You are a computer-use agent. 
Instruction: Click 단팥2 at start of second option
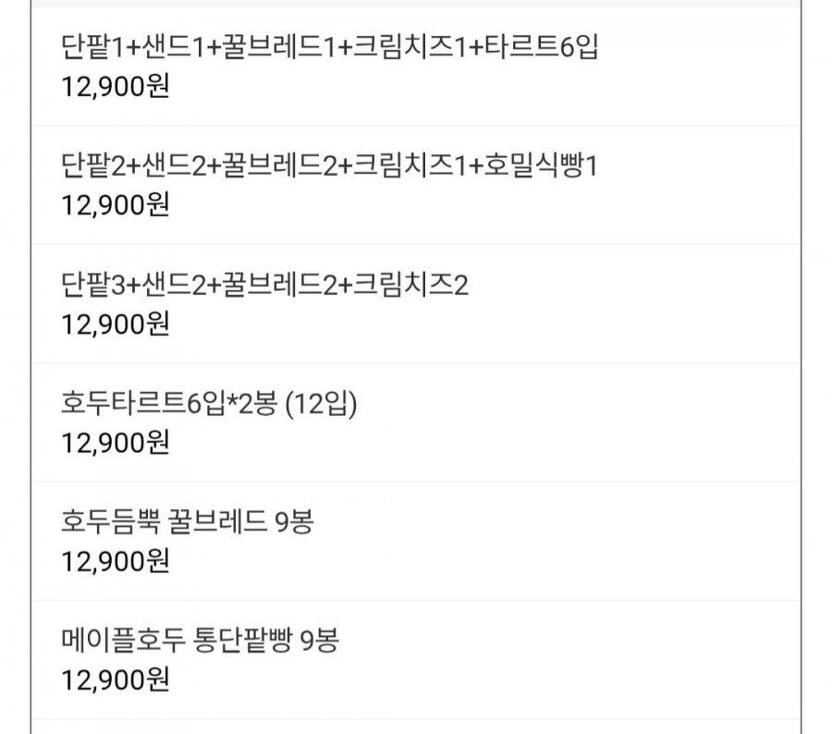[x=89, y=166]
